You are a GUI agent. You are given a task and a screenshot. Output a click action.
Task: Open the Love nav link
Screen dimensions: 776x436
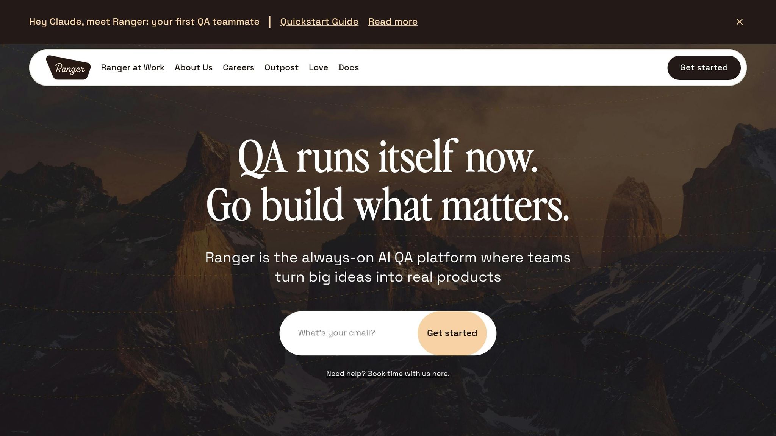[318, 67]
